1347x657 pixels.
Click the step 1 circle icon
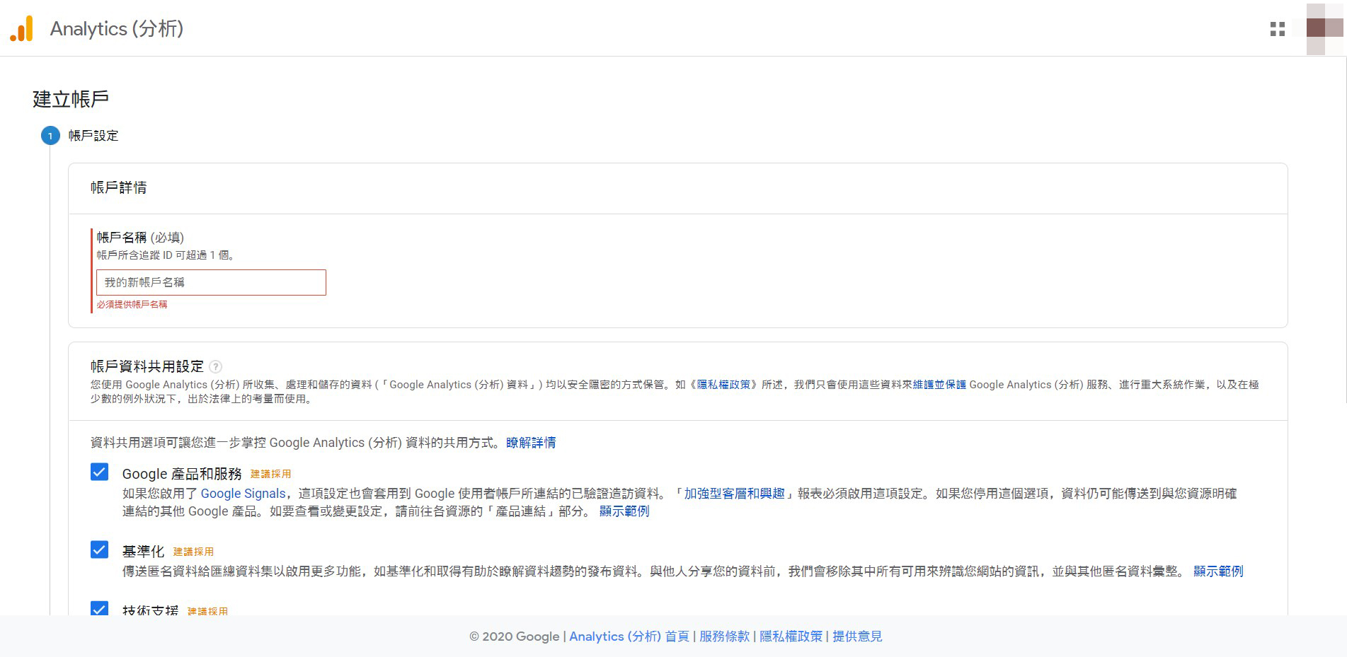50,136
